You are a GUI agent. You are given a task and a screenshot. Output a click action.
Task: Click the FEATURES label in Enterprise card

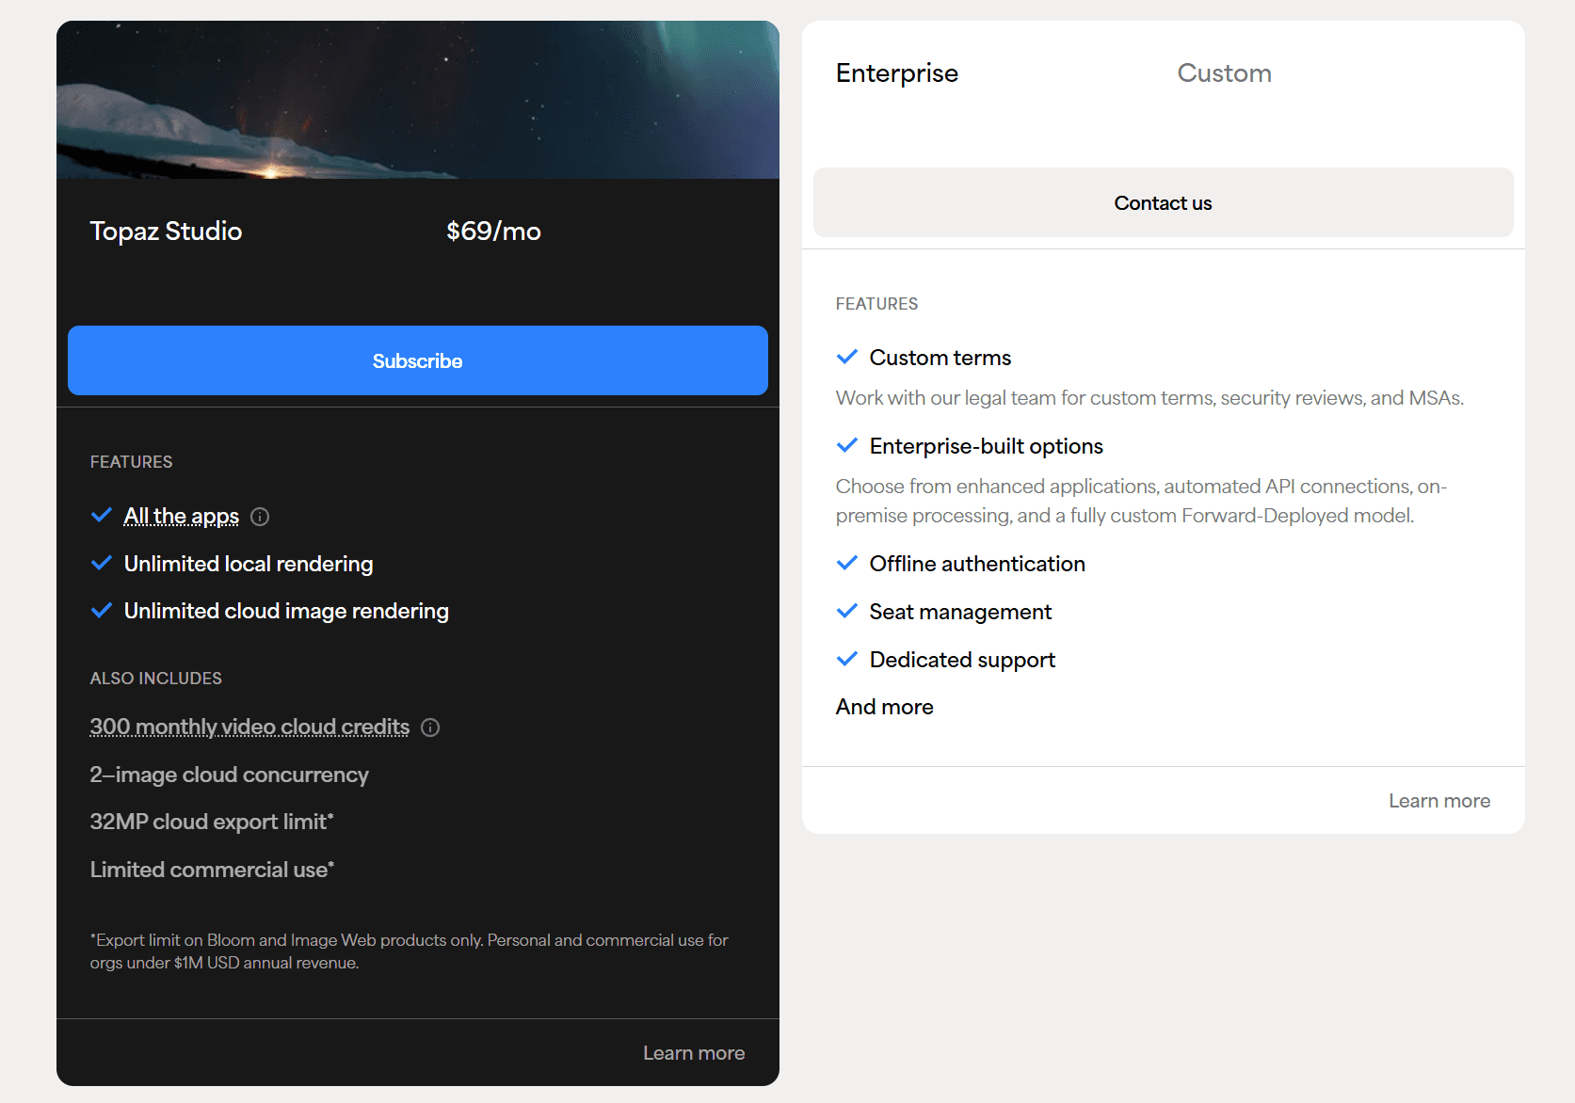click(877, 304)
